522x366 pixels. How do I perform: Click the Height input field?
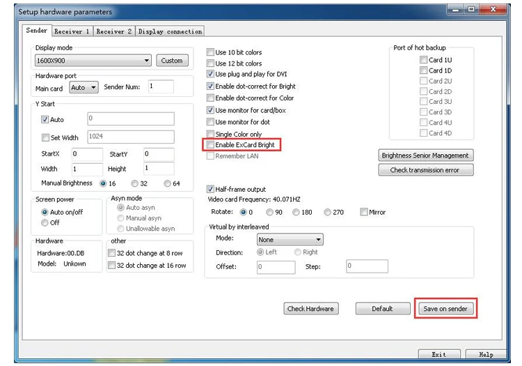point(159,168)
